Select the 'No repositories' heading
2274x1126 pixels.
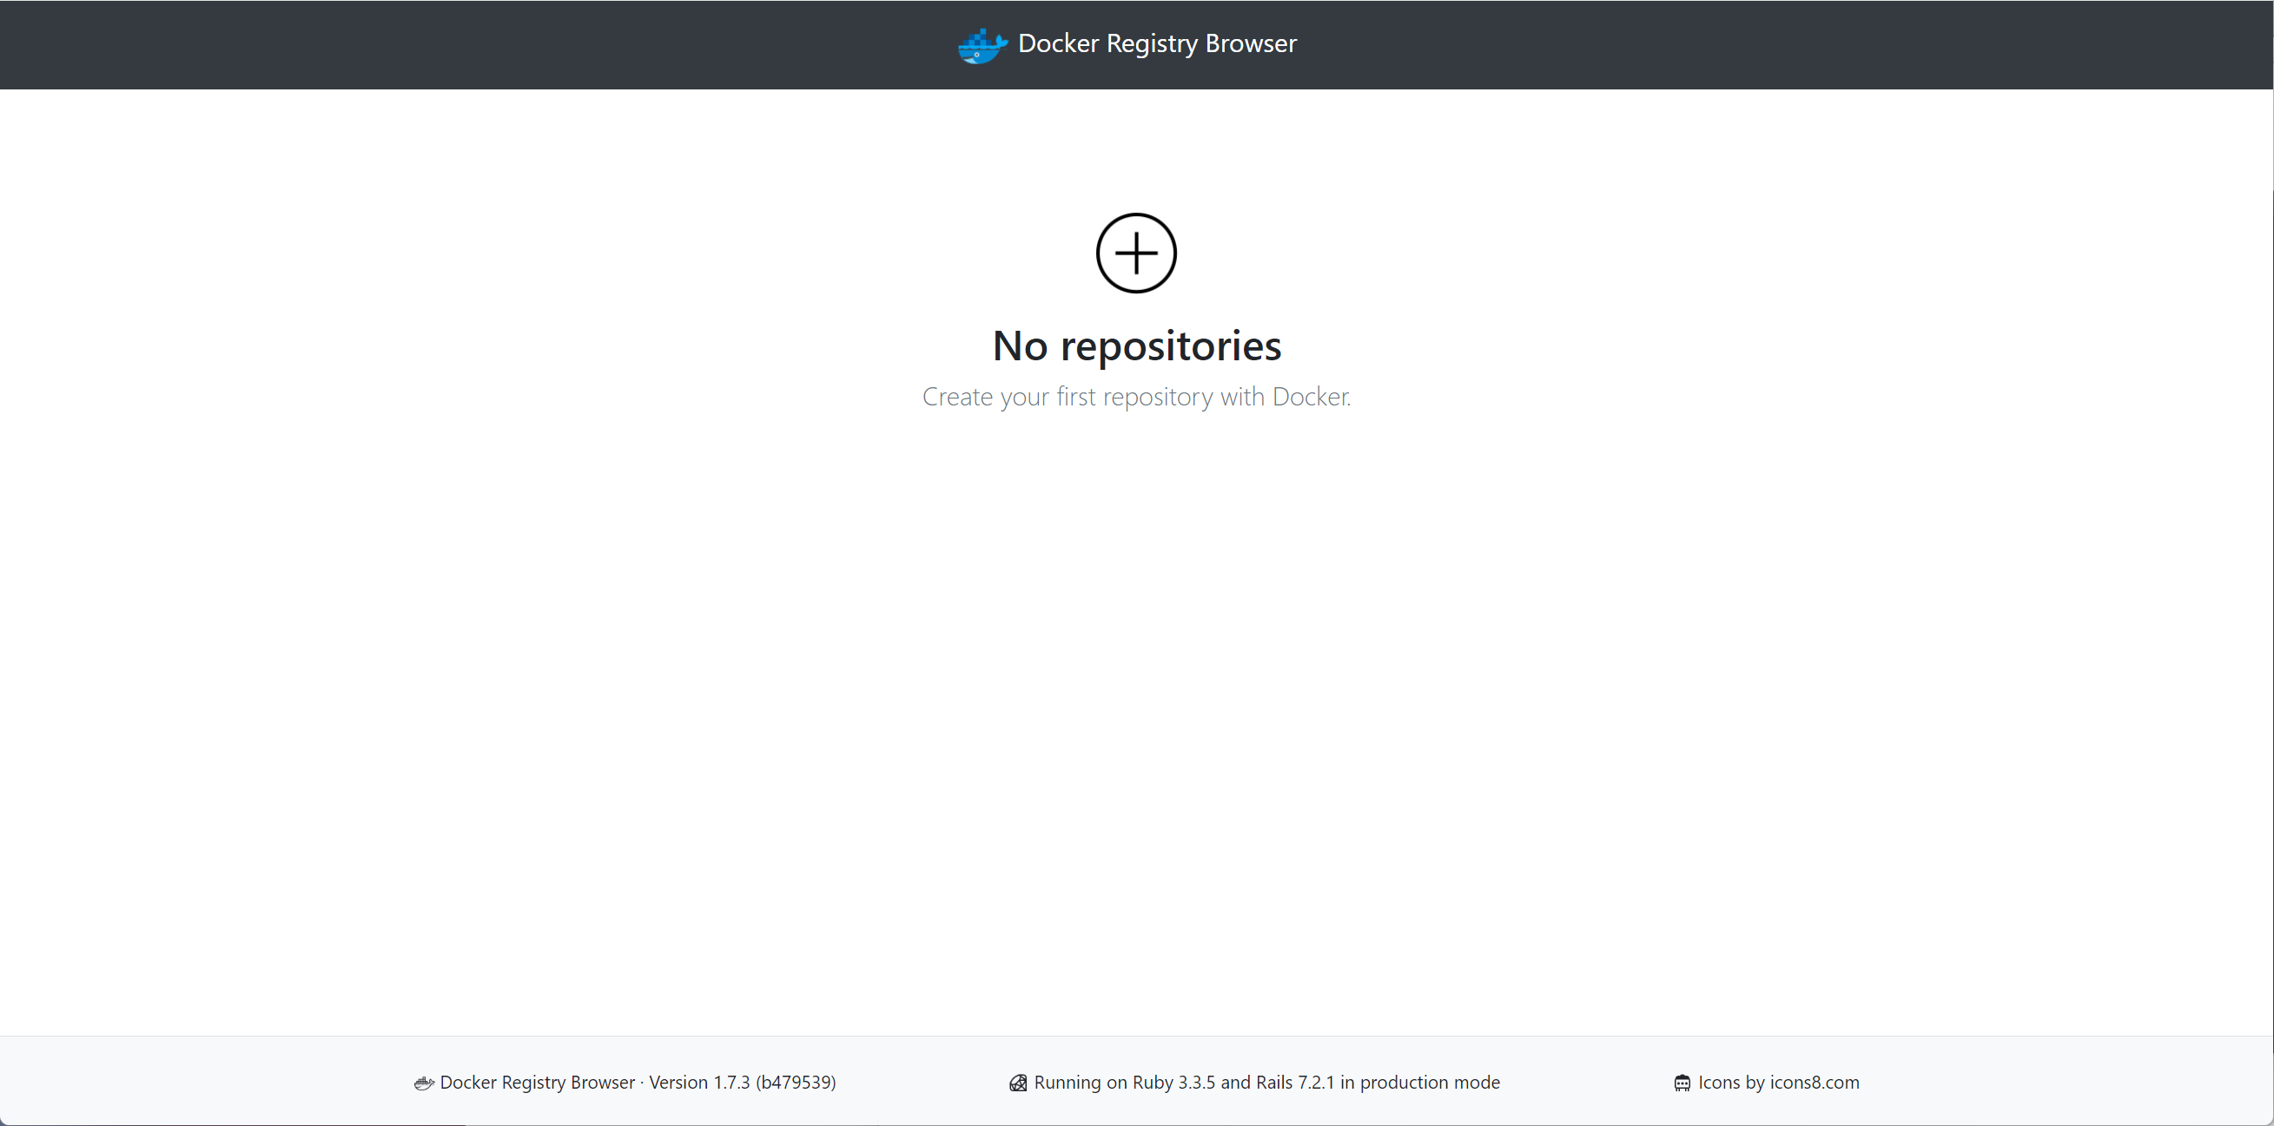tap(1137, 345)
